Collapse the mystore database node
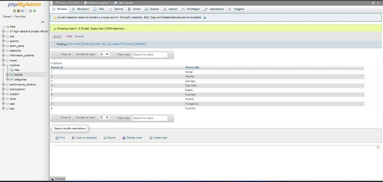 (3, 65)
